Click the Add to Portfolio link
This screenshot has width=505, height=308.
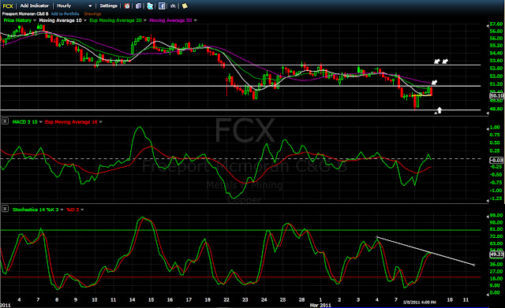tap(65, 14)
